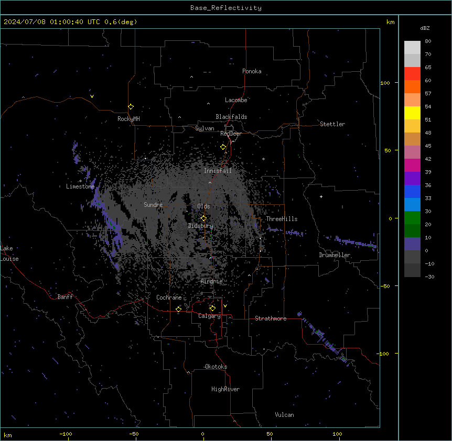Click the Didsbury town label
This screenshot has width=452, height=441.
[x=200, y=226]
